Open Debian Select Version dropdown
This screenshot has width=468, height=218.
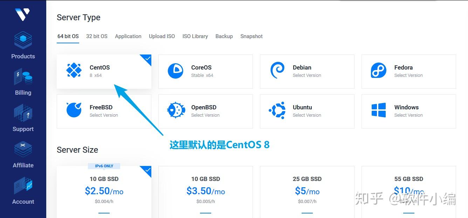coord(307,75)
